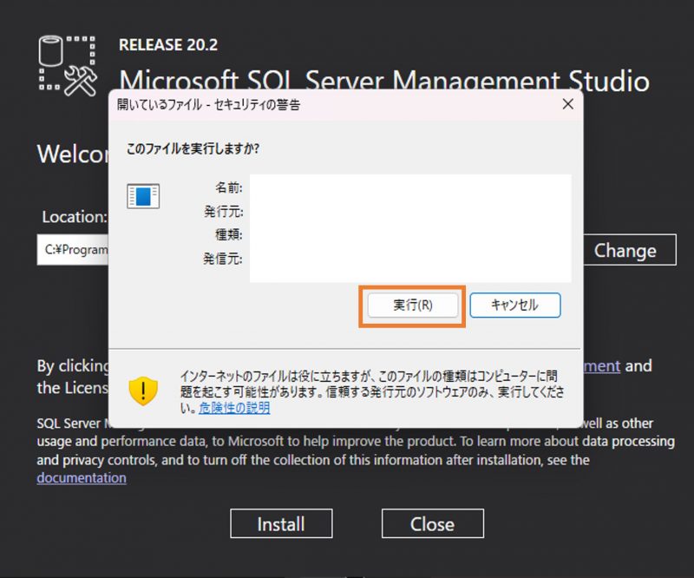Click the このファイルを実行しますか? heading text
Screen dimensions: 694x578
tap(193, 148)
